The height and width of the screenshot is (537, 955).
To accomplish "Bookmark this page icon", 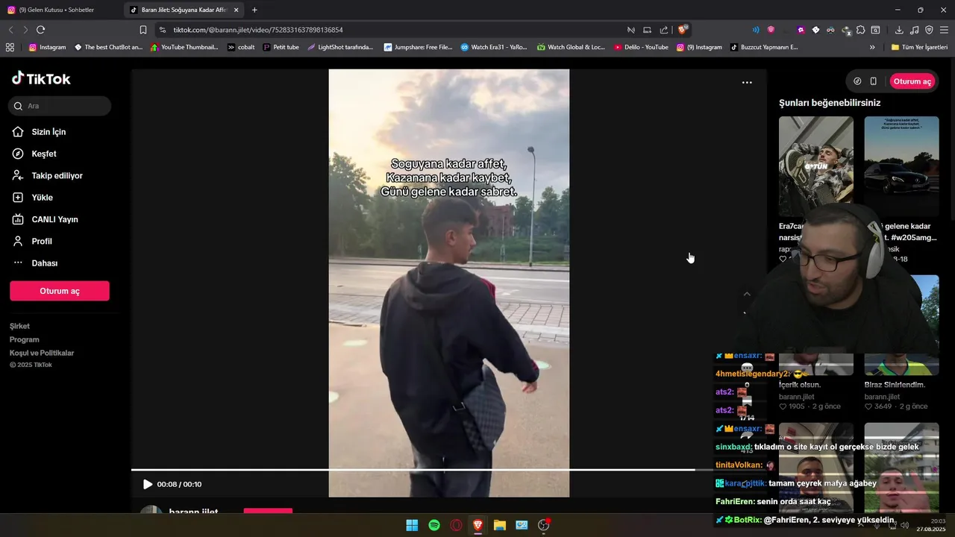I will 143,30.
